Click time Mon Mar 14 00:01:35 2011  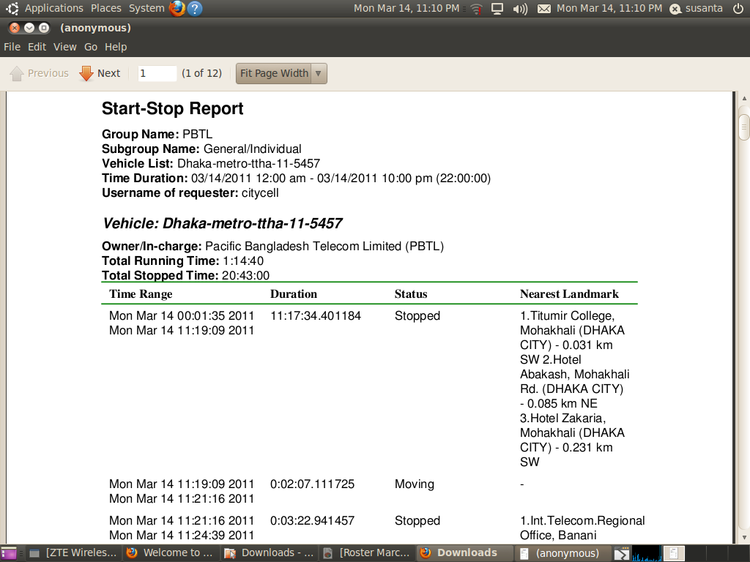[182, 316]
